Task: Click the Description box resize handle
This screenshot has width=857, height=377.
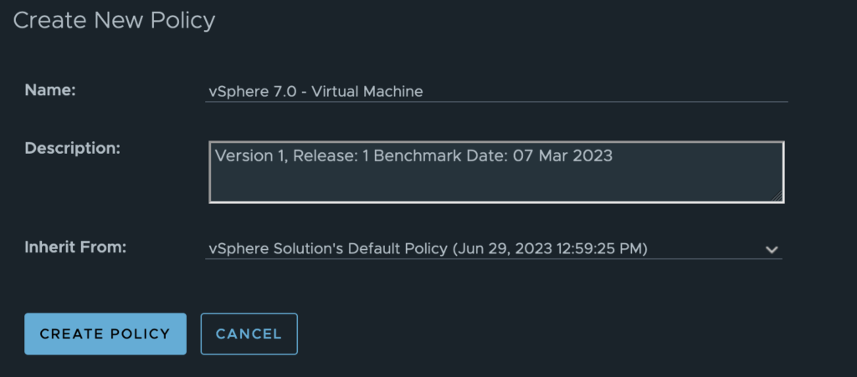Action: click(777, 196)
